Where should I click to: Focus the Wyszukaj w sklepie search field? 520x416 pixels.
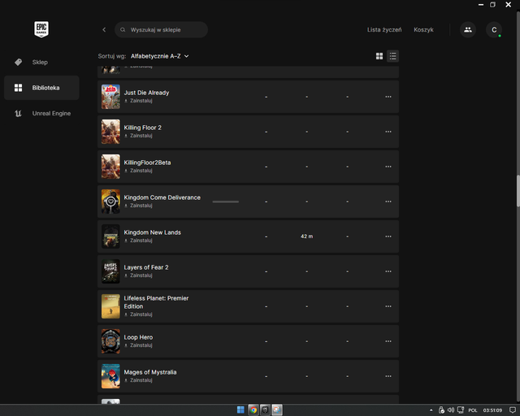point(161,29)
